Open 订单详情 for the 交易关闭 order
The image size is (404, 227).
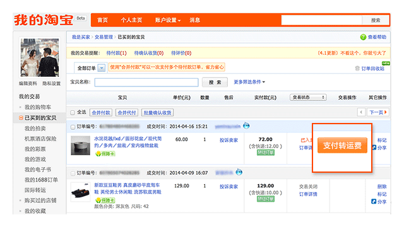pos(308,194)
